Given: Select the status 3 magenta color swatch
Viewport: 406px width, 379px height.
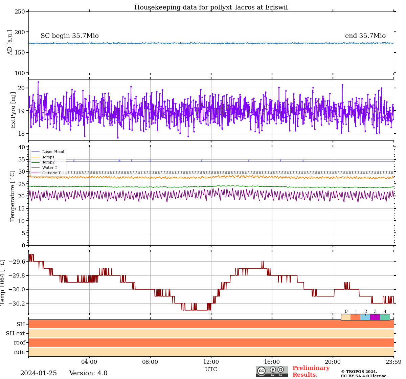Looking at the screenshot, I should pos(375,317).
